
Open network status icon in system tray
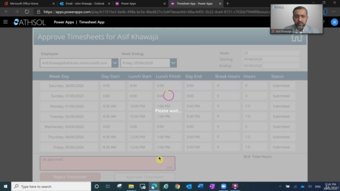295,186
